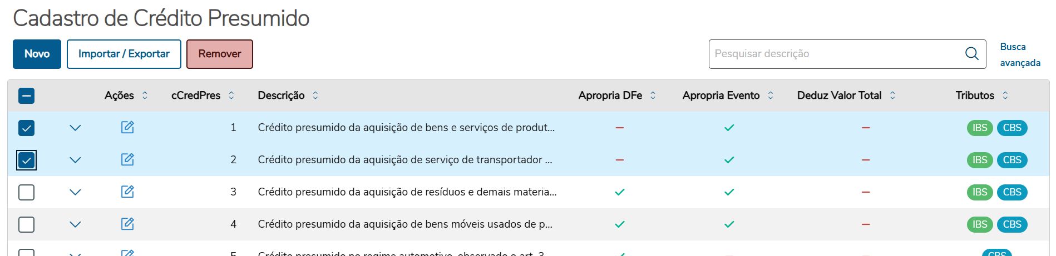The image size is (1056, 256).
Task: Select the checkbox for row 3
Action: [26, 192]
